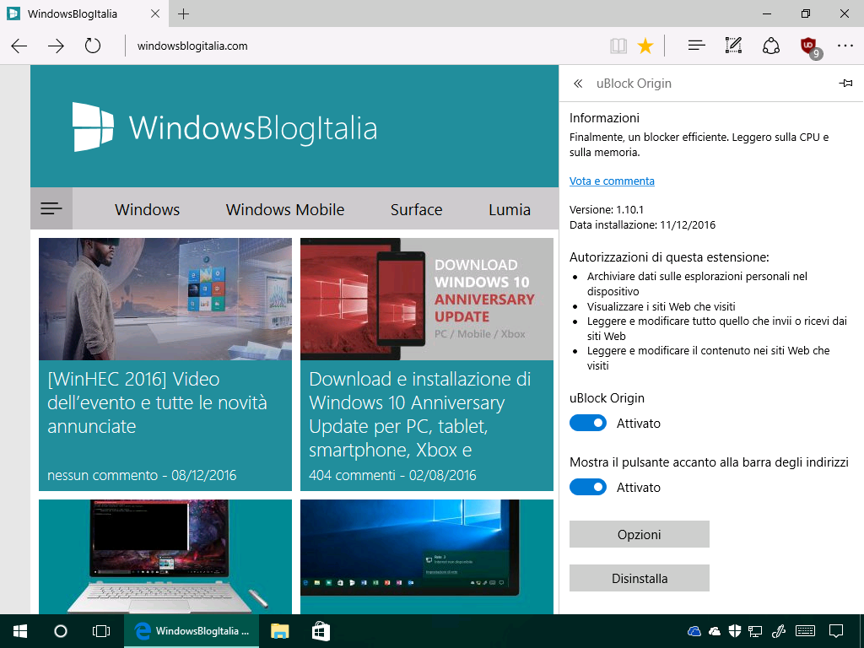Open the Make a Web Note icon
The image size is (864, 648).
[x=733, y=46]
